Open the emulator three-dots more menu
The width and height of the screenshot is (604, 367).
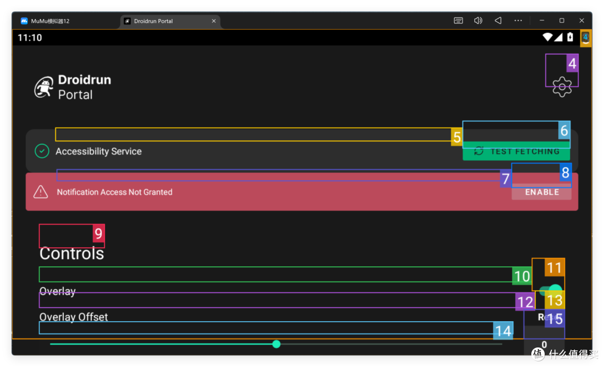coord(518,21)
